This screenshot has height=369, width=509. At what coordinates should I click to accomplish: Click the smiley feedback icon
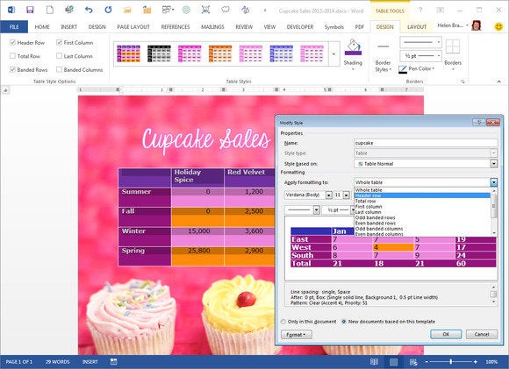click(x=498, y=26)
